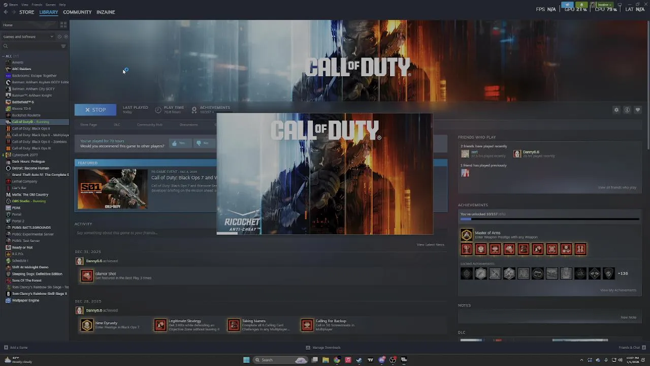The width and height of the screenshot is (650, 366).
Task: Expand the +136 locked achievements
Action: 623,273
